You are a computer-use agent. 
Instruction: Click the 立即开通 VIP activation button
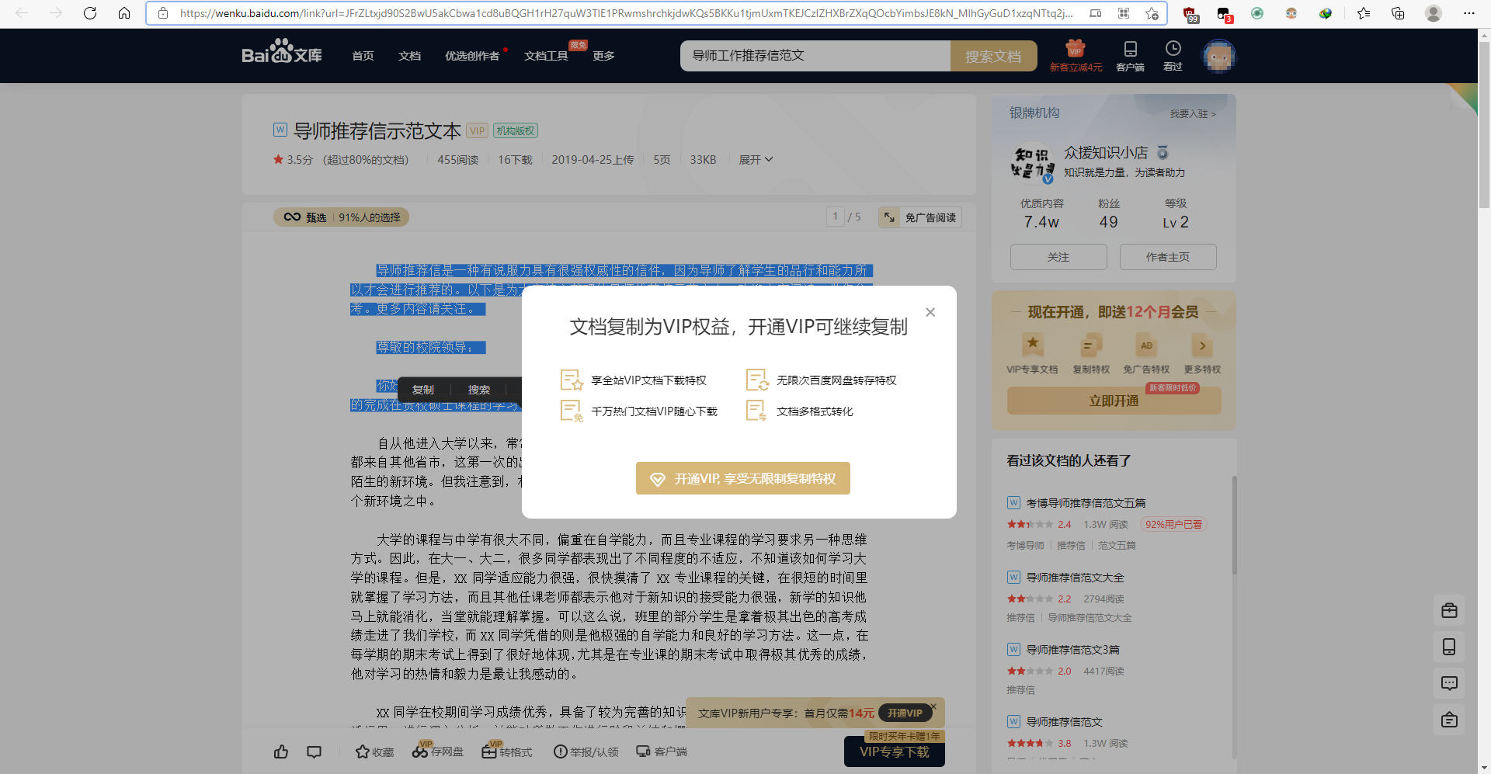[x=1113, y=400]
